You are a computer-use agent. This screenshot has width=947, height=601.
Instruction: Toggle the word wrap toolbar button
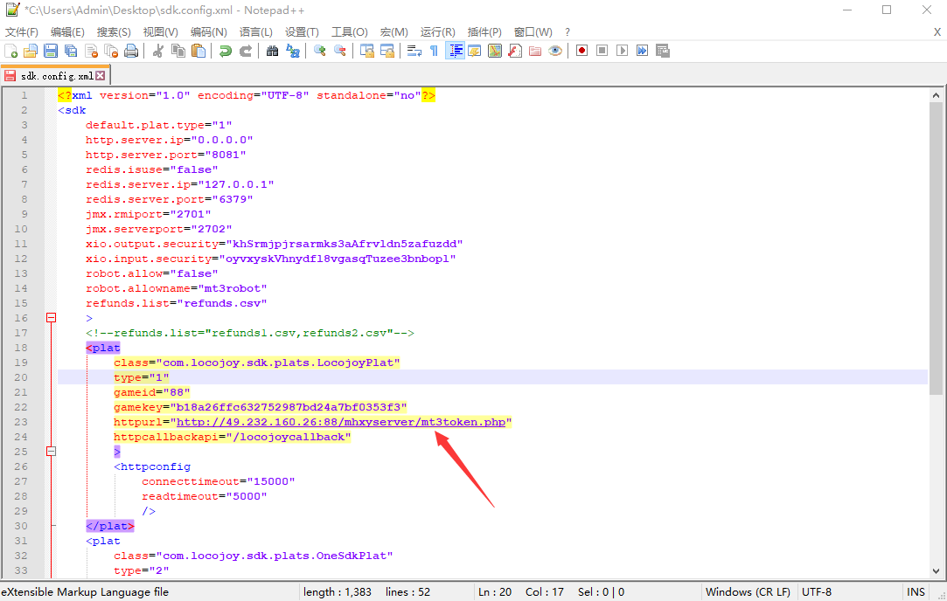pos(414,51)
